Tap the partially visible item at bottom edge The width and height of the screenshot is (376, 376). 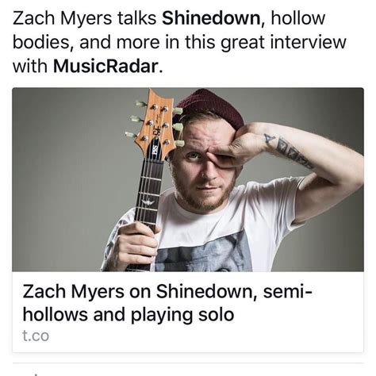point(36,374)
